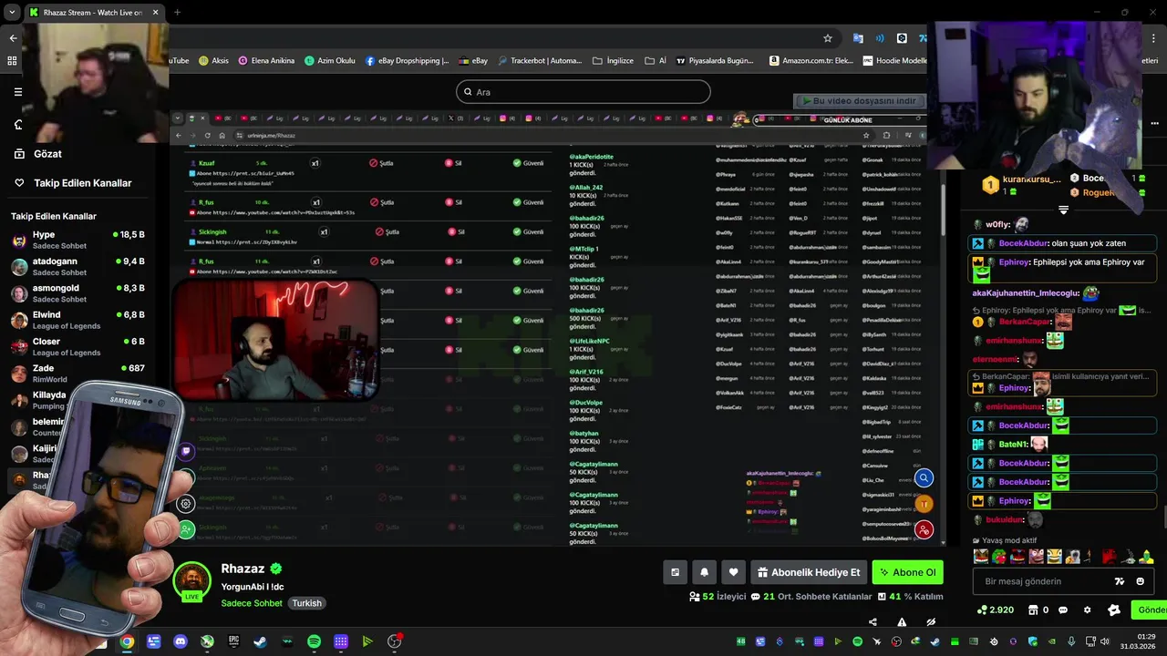This screenshot has width=1167, height=656.
Task: Click the crossed-eye hide icon
Action: [x=931, y=622]
